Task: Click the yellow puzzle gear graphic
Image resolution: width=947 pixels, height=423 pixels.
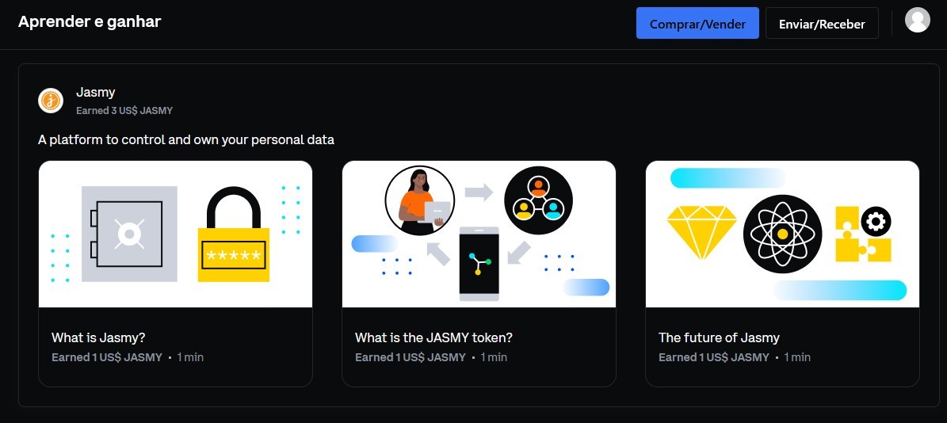Action: (x=863, y=234)
